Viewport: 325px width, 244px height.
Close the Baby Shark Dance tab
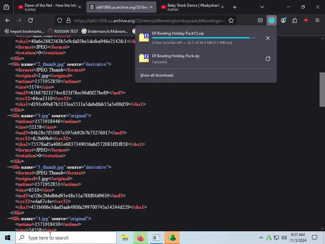click(x=222, y=7)
